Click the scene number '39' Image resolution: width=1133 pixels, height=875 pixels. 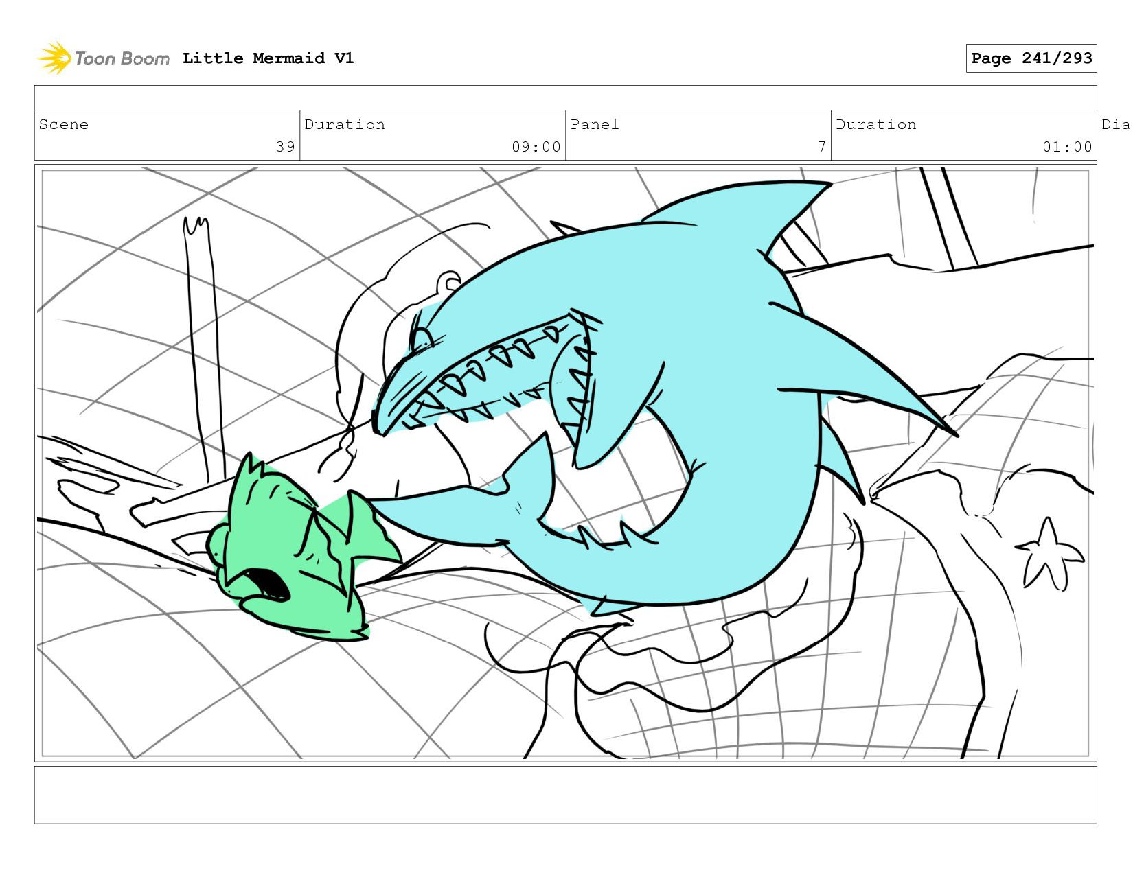(286, 147)
